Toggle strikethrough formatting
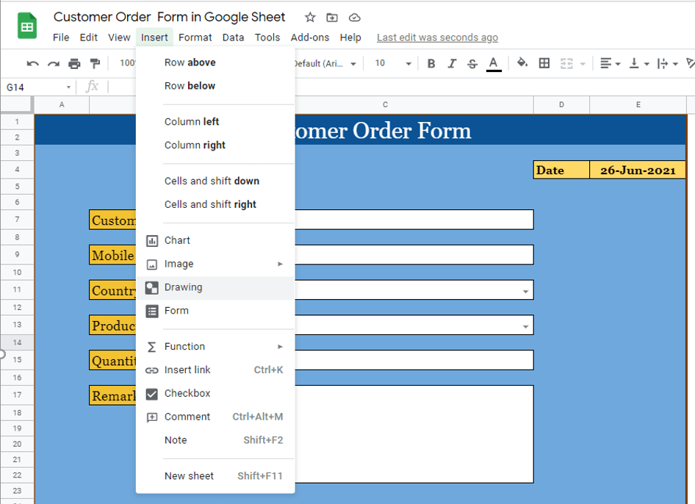Screen dimensions: 695x504 [x=472, y=64]
